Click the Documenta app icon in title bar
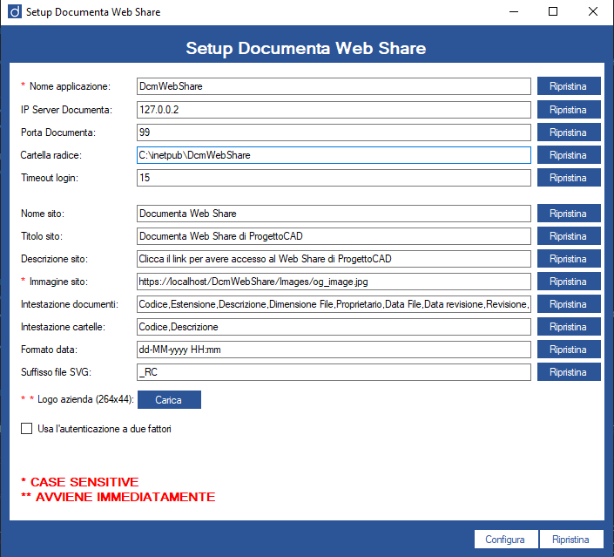 click(x=15, y=11)
